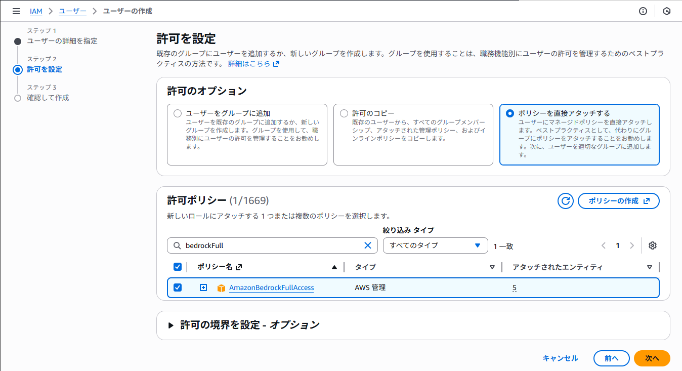Click AWS 管理 type cell
This screenshot has height=371, width=682.
(x=370, y=287)
